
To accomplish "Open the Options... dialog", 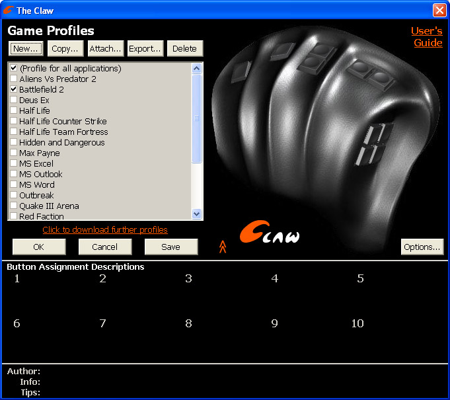I will pyautogui.click(x=422, y=247).
